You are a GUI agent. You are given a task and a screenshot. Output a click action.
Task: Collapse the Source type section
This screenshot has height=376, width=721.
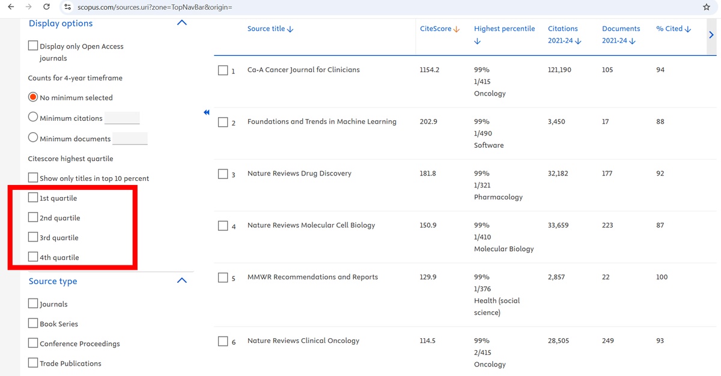click(x=181, y=280)
